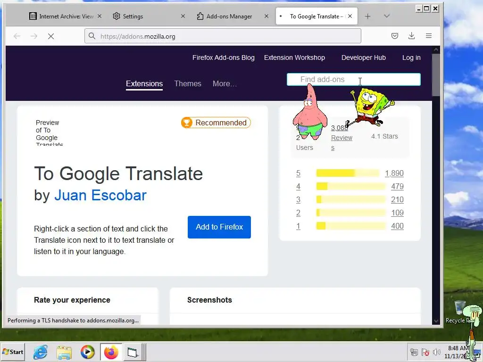Expand the More… navigation menu
The image size is (483, 362).
[225, 84]
